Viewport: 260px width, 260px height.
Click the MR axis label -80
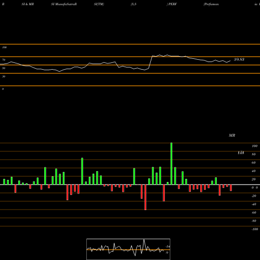pyautogui.click(x=254, y=221)
